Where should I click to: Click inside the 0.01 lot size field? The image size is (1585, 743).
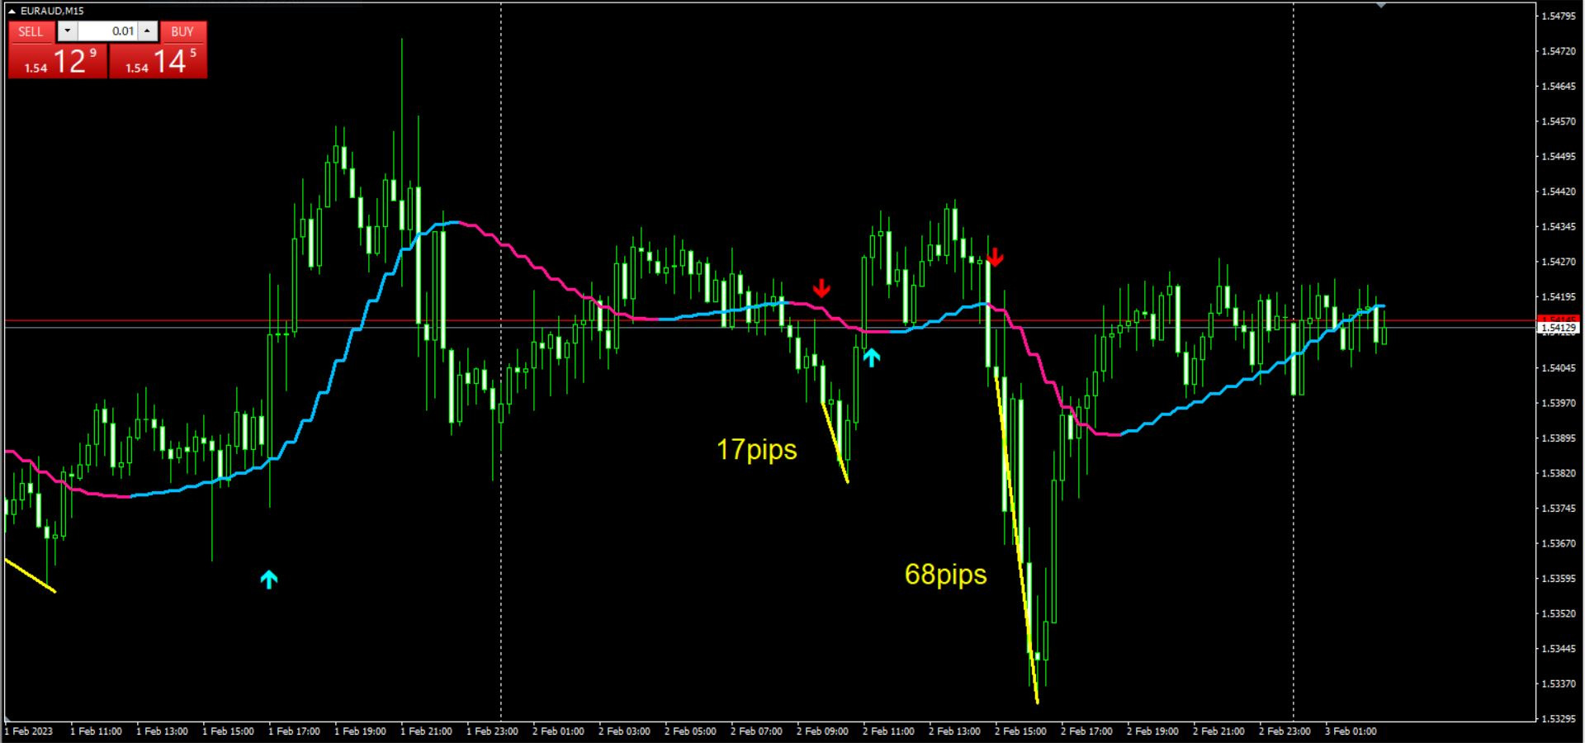(x=107, y=31)
